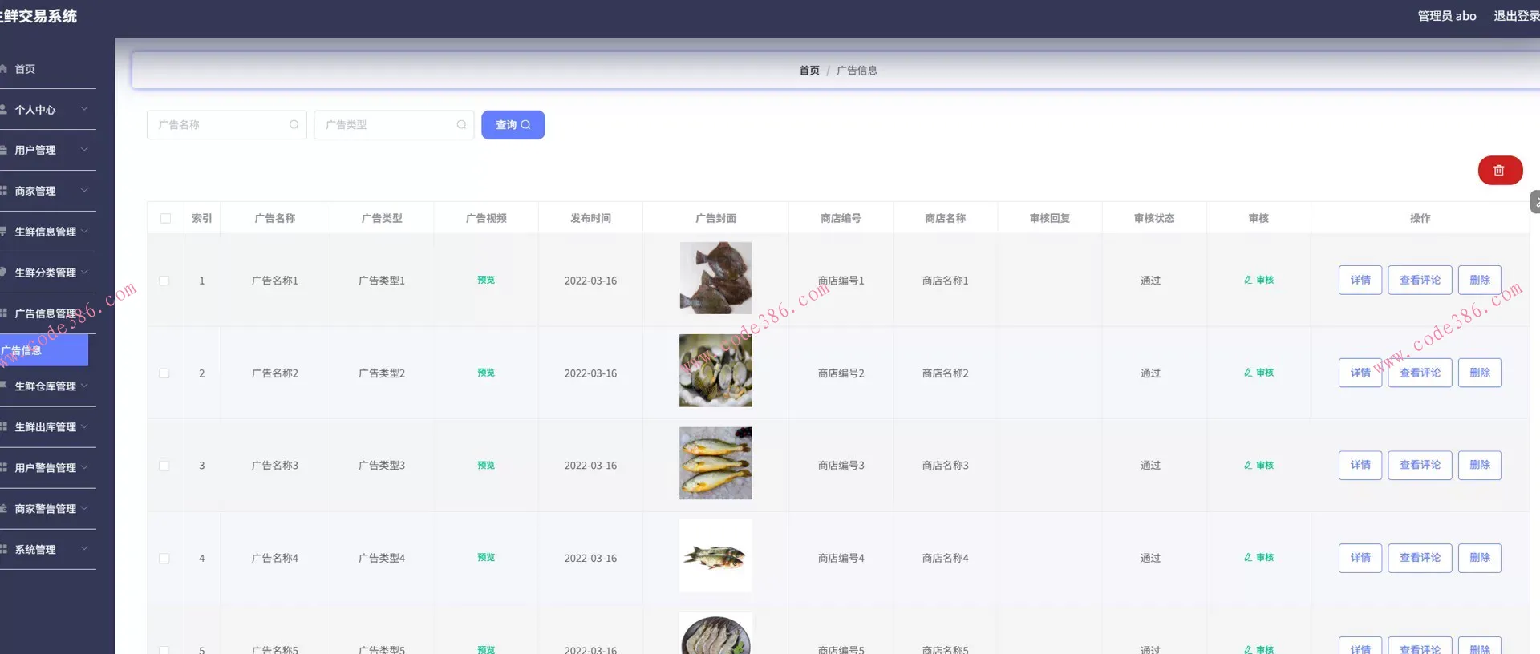This screenshot has height=654, width=1540.
Task: Click 审核 edit icon for row 广告名称2
Action: [1248, 373]
